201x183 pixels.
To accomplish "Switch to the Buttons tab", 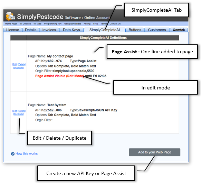I will pos(135,30).
